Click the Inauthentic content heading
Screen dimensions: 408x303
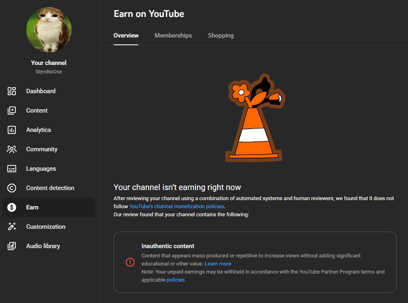168,246
